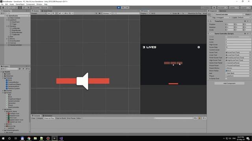Open the Component menu
This screenshot has height=141, width=252.
pyautogui.click(x=30, y=4)
